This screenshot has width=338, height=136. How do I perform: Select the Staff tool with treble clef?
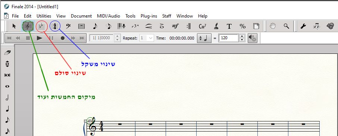tap(28, 26)
